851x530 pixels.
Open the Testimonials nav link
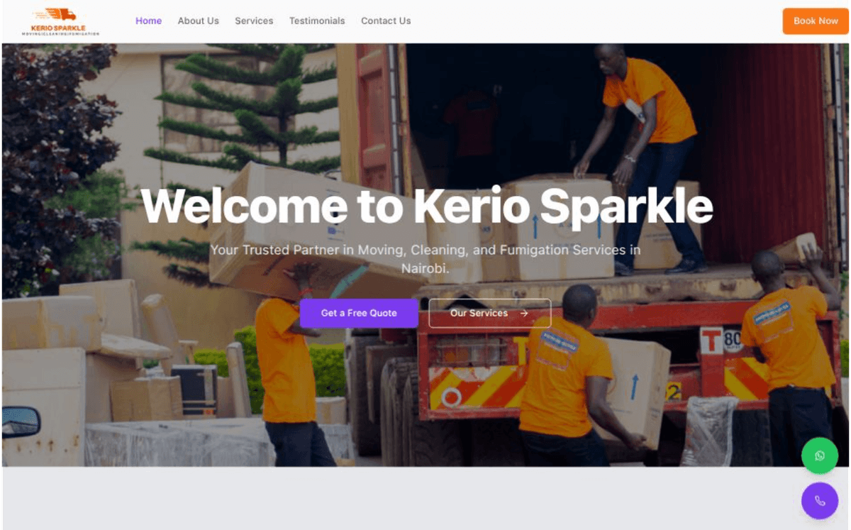tap(317, 21)
